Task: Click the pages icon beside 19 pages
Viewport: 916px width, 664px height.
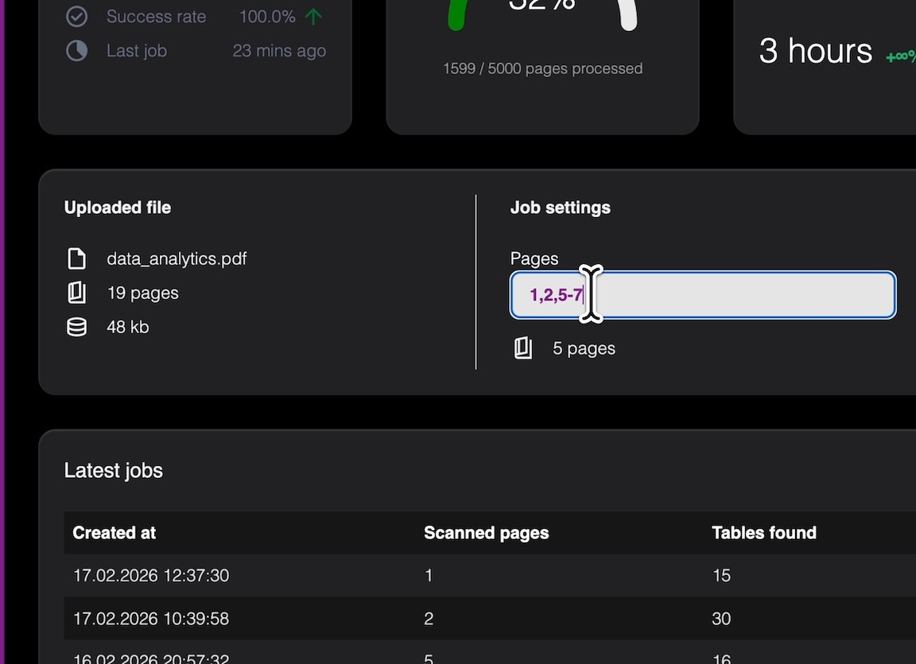Action: pos(76,292)
